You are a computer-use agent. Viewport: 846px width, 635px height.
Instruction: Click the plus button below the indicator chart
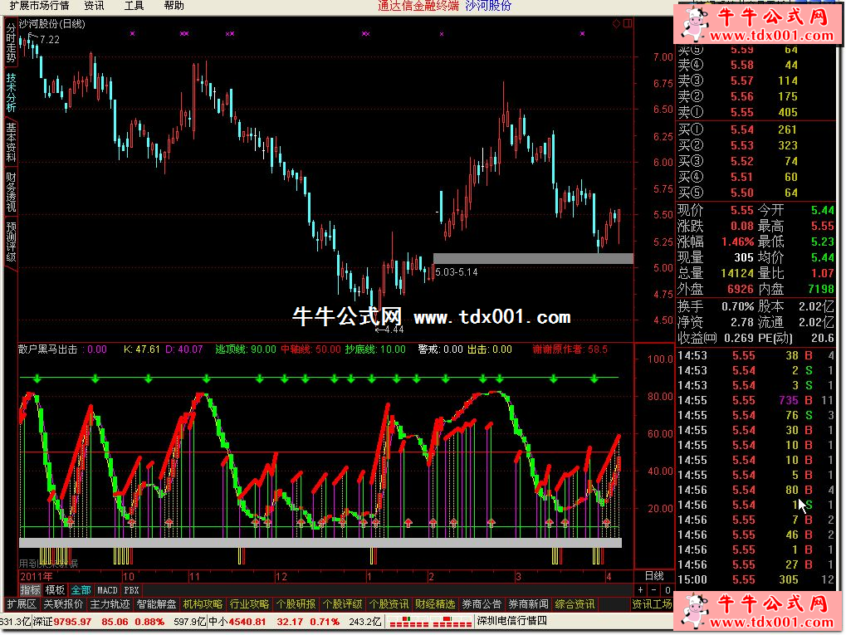(641, 590)
